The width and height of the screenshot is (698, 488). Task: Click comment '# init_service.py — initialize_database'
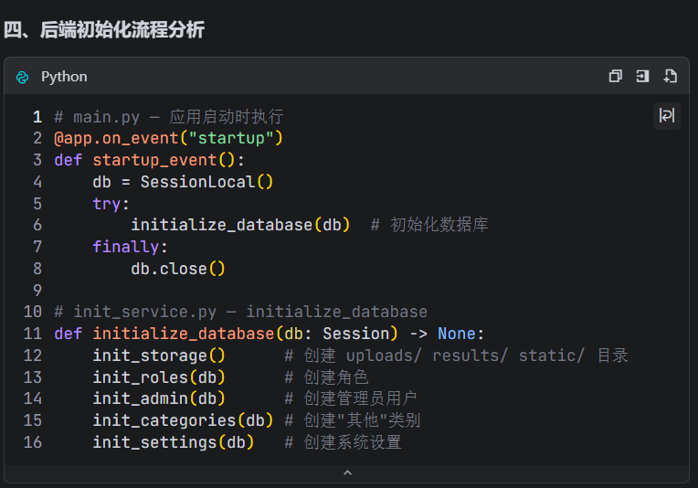click(240, 313)
